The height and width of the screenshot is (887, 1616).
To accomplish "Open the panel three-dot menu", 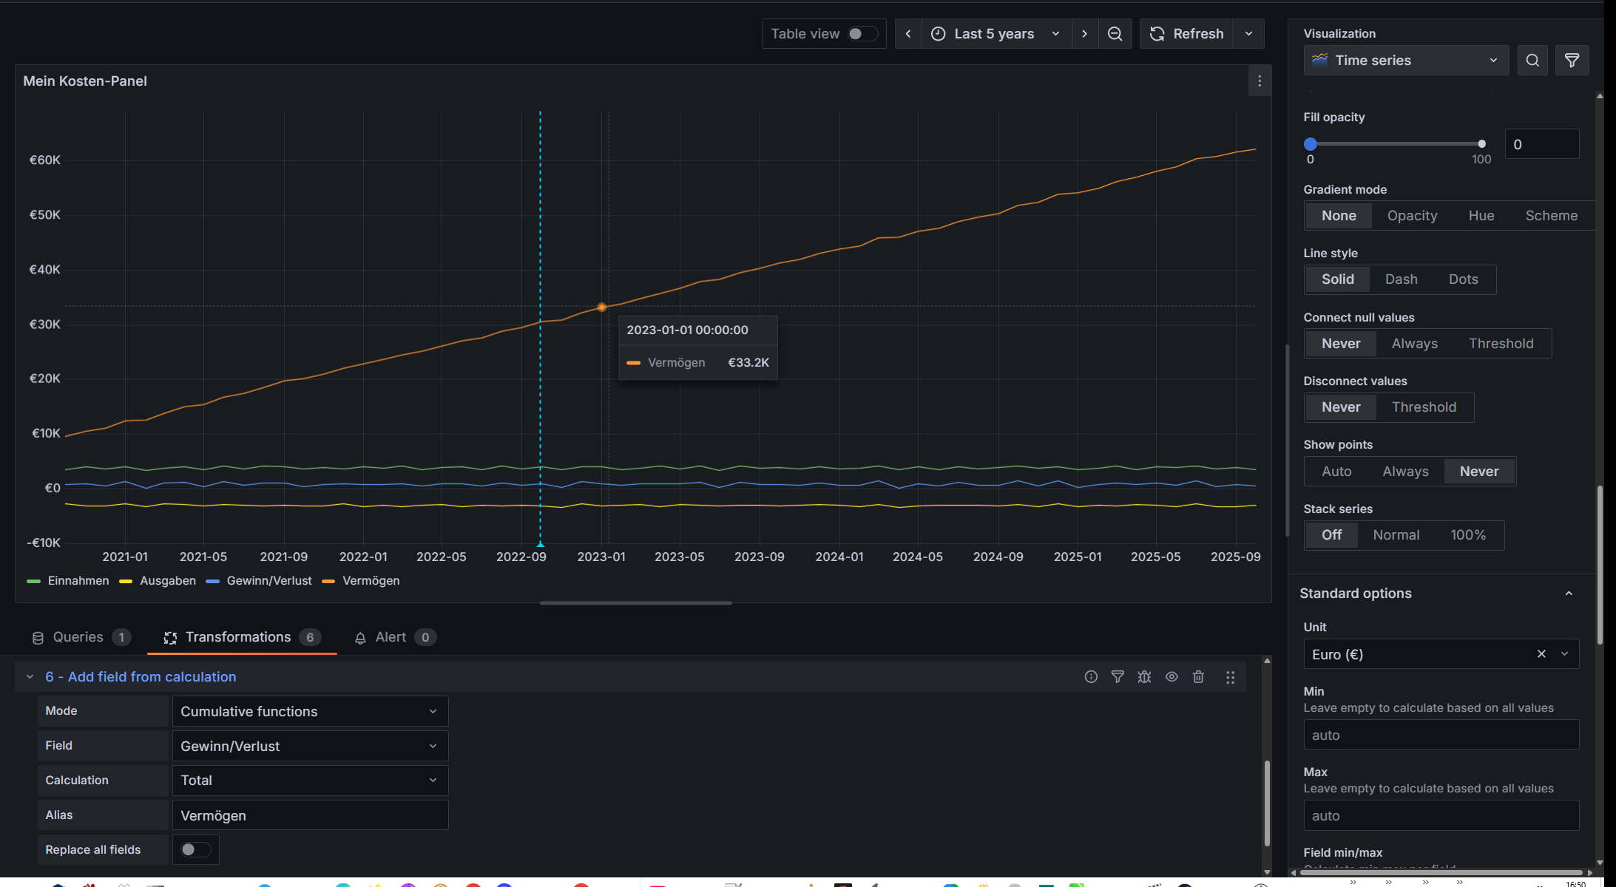I will pos(1260,81).
